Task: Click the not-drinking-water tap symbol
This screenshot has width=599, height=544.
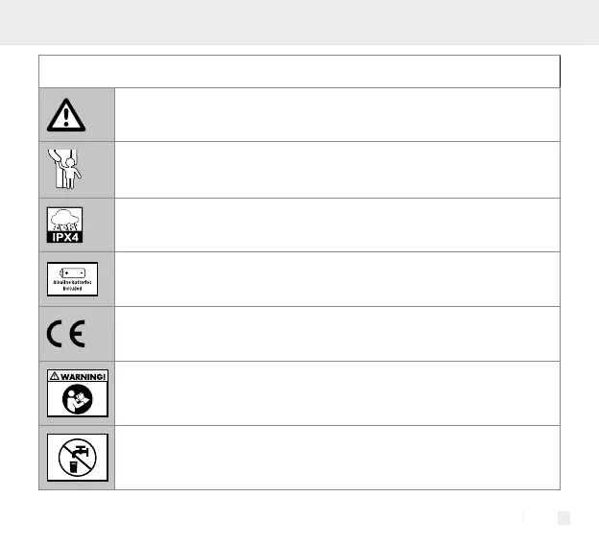Action: tap(77, 457)
